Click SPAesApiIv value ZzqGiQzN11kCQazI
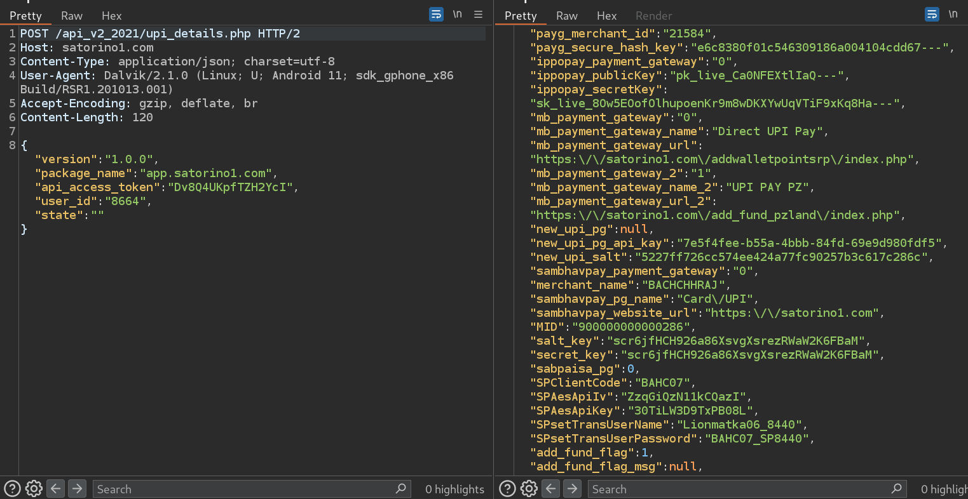Viewport: 968px width, 499px height. (x=683, y=397)
